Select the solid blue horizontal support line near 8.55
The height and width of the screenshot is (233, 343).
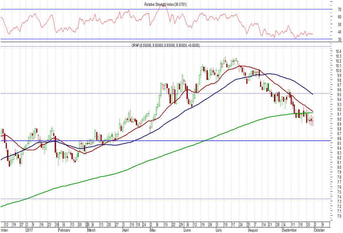coord(166,141)
